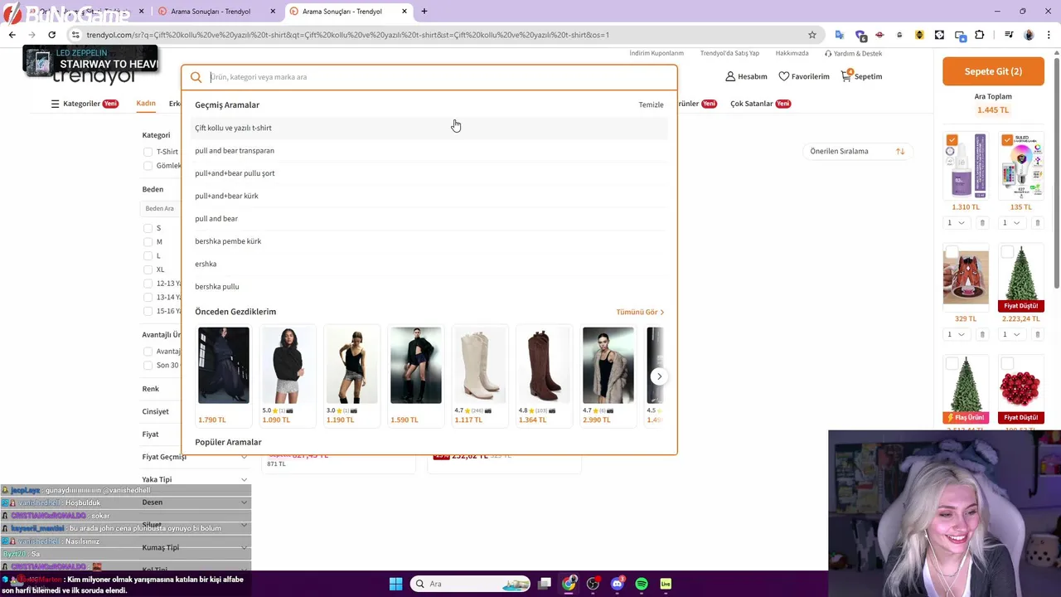The image size is (1061, 597).
Task: Uncheck the 1.310 TL serum cart item
Action: coord(952,140)
